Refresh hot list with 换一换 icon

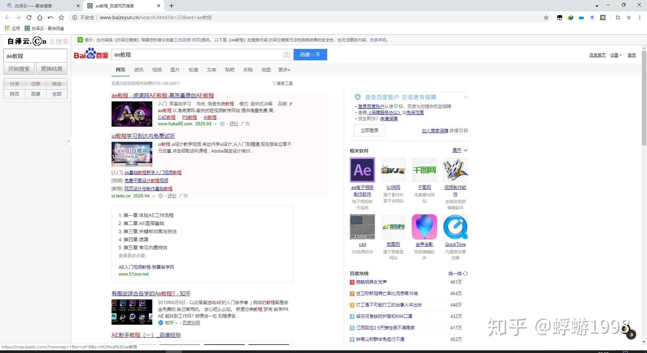click(x=465, y=274)
